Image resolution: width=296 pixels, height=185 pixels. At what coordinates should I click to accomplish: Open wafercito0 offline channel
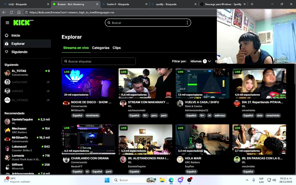tap(27, 82)
